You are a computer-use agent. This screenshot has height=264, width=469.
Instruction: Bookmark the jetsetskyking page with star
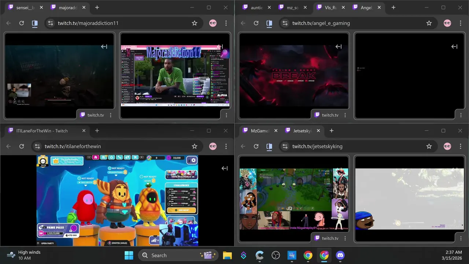point(429,146)
